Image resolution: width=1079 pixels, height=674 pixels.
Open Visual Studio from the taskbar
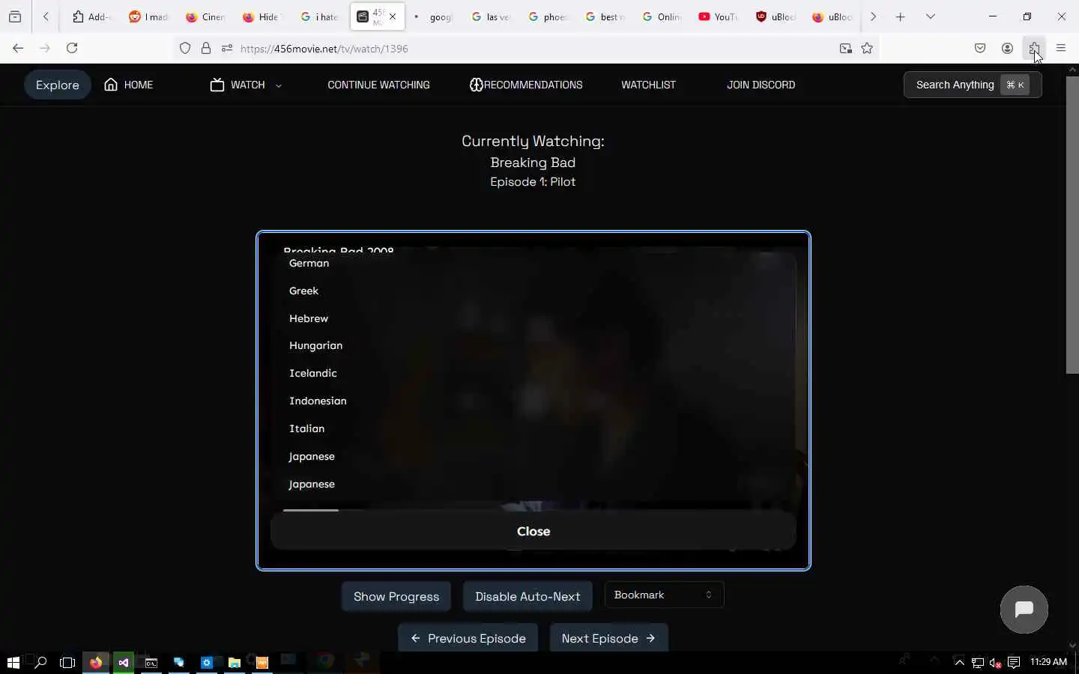coord(124,662)
